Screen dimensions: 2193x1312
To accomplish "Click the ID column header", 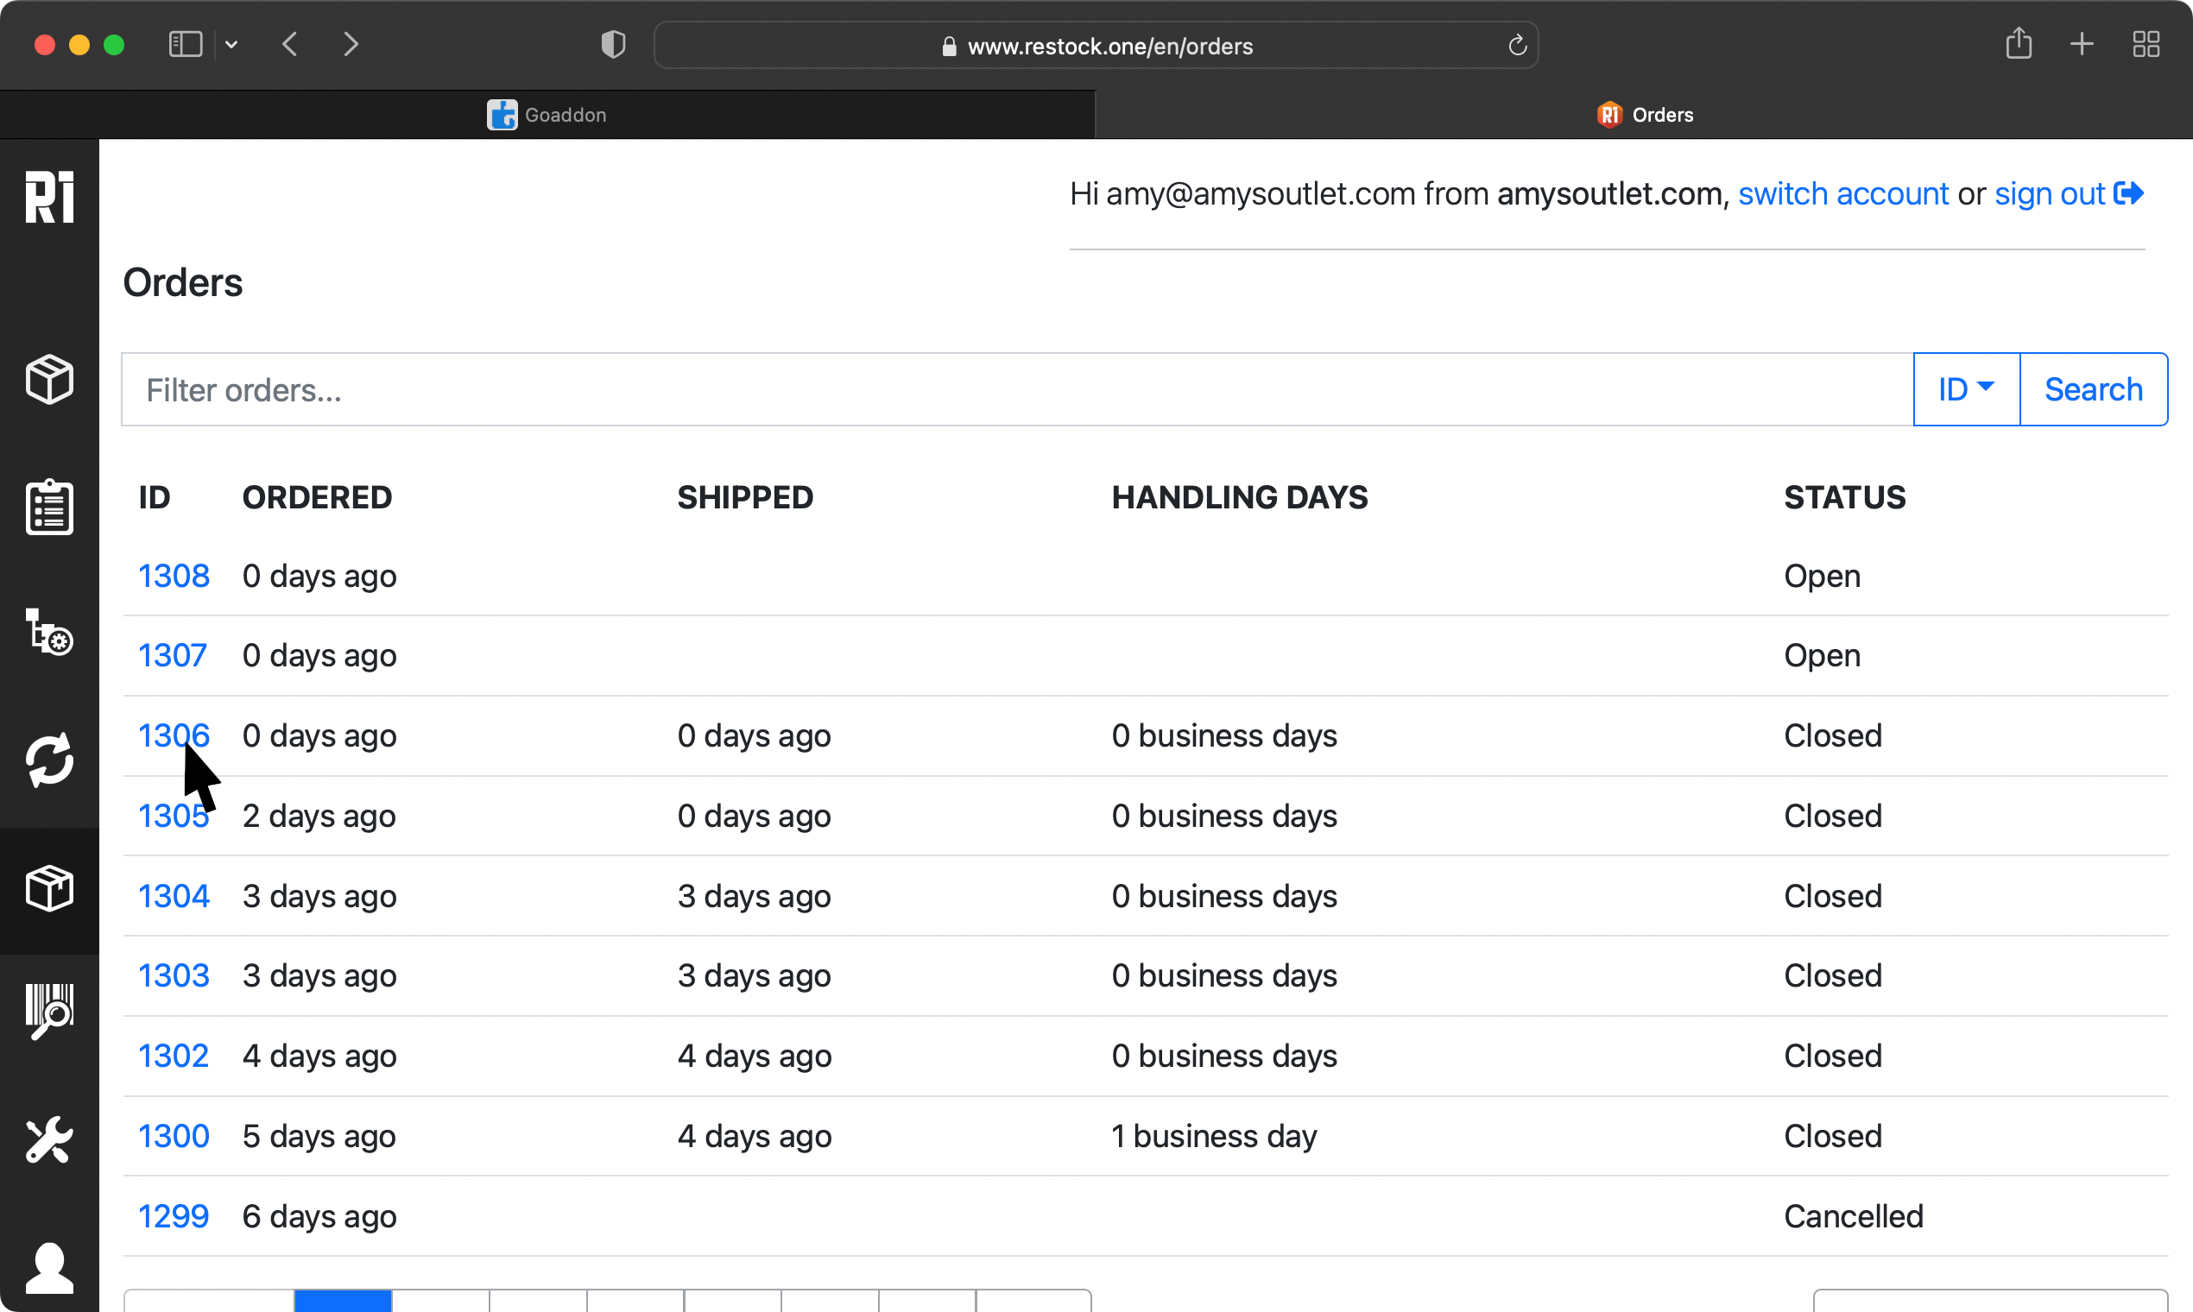I will [x=155, y=498].
